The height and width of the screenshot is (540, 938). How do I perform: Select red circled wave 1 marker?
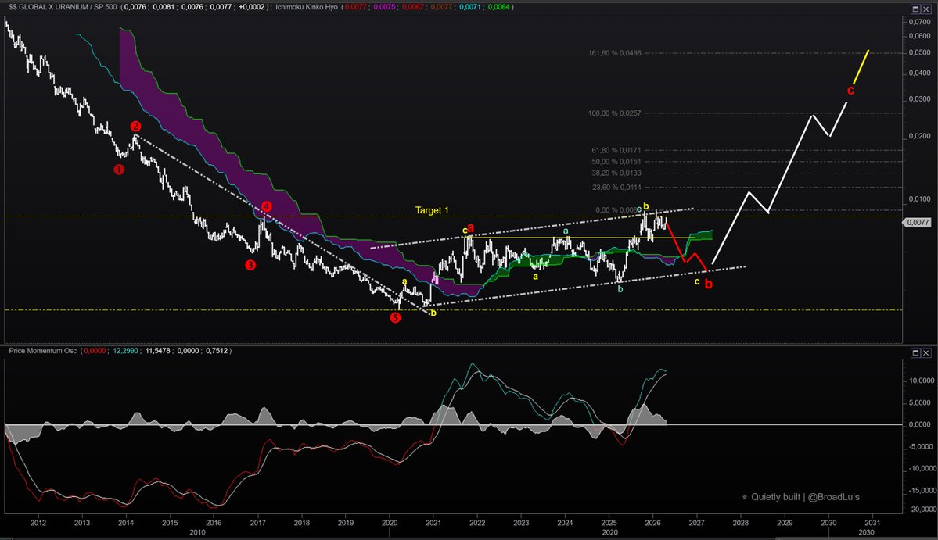(x=119, y=170)
